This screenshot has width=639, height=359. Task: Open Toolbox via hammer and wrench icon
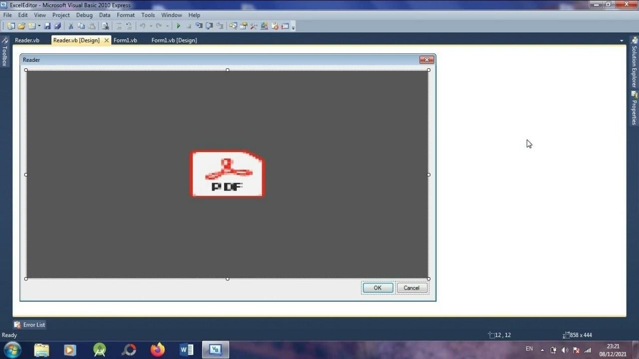254,26
